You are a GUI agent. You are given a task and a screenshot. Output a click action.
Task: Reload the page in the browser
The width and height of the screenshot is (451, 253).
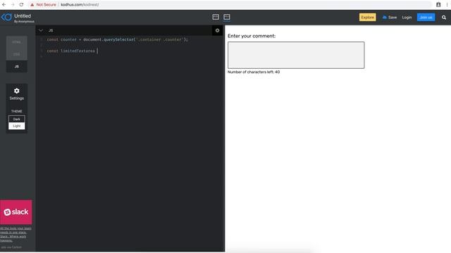point(21,5)
